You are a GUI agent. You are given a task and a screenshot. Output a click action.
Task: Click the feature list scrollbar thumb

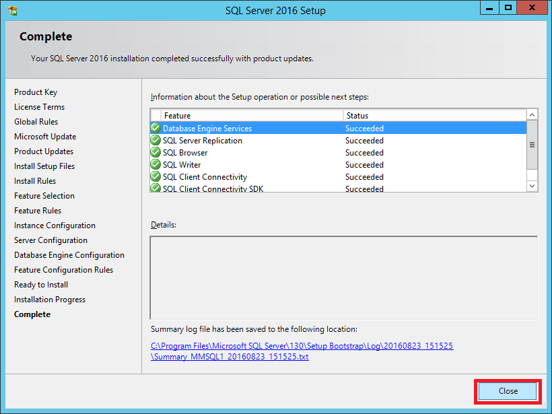(532, 145)
